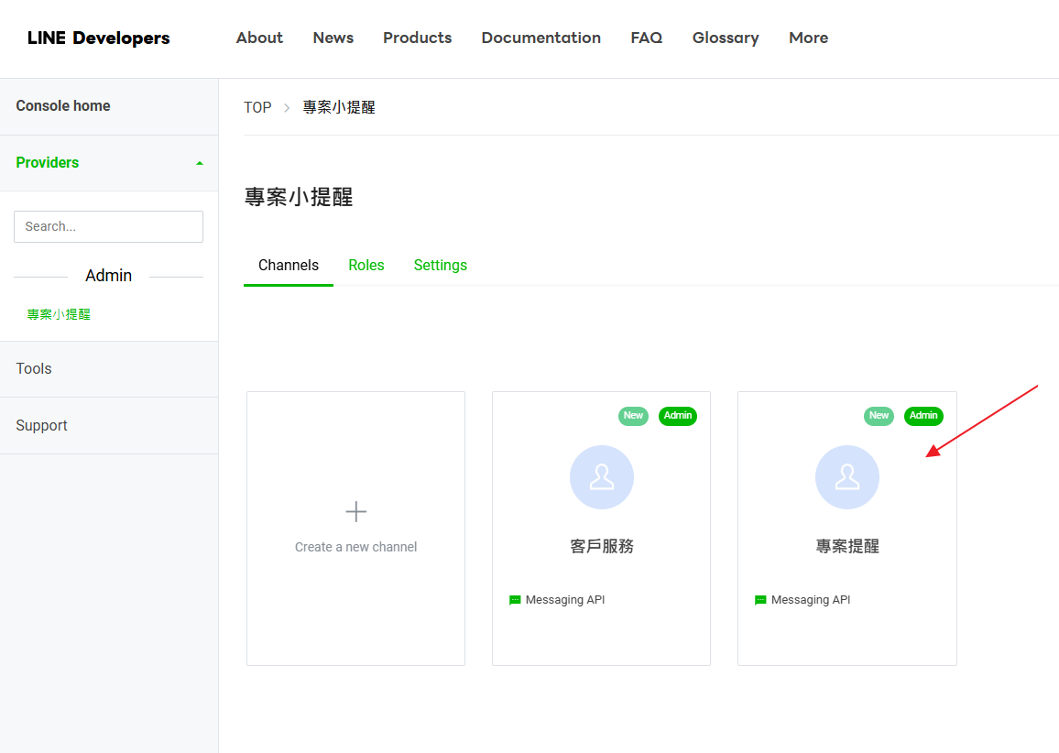Screen dimensions: 1059x753
Task: Switch to the Channels tab
Action: [x=289, y=266]
